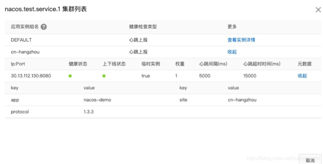Click the 权重 column header
This screenshot has height=164, width=323.
click(x=180, y=64)
